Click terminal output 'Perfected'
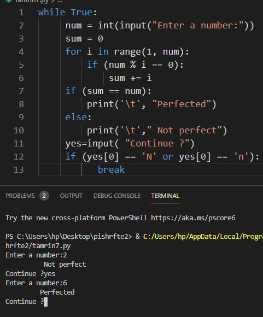 (57, 292)
